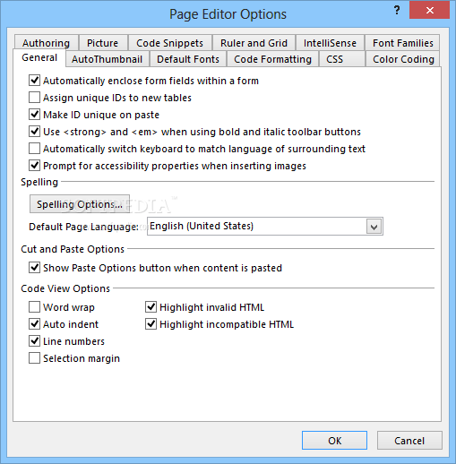Image resolution: width=456 pixels, height=464 pixels.
Task: Toggle Highlight invalid HTML checkbox
Action: point(151,307)
